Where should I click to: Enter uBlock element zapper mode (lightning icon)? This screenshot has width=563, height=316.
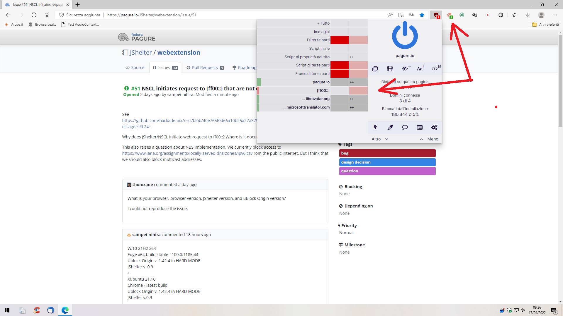click(375, 127)
